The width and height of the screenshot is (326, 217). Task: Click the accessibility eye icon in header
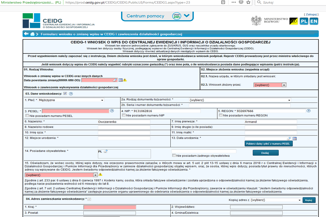point(293,21)
